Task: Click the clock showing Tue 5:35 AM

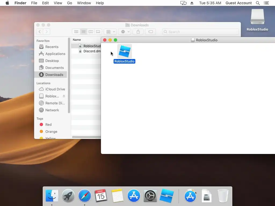Action: tap(210, 3)
